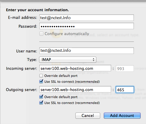
Task: Enable Override default port under Incoming server
Action: [41, 76]
